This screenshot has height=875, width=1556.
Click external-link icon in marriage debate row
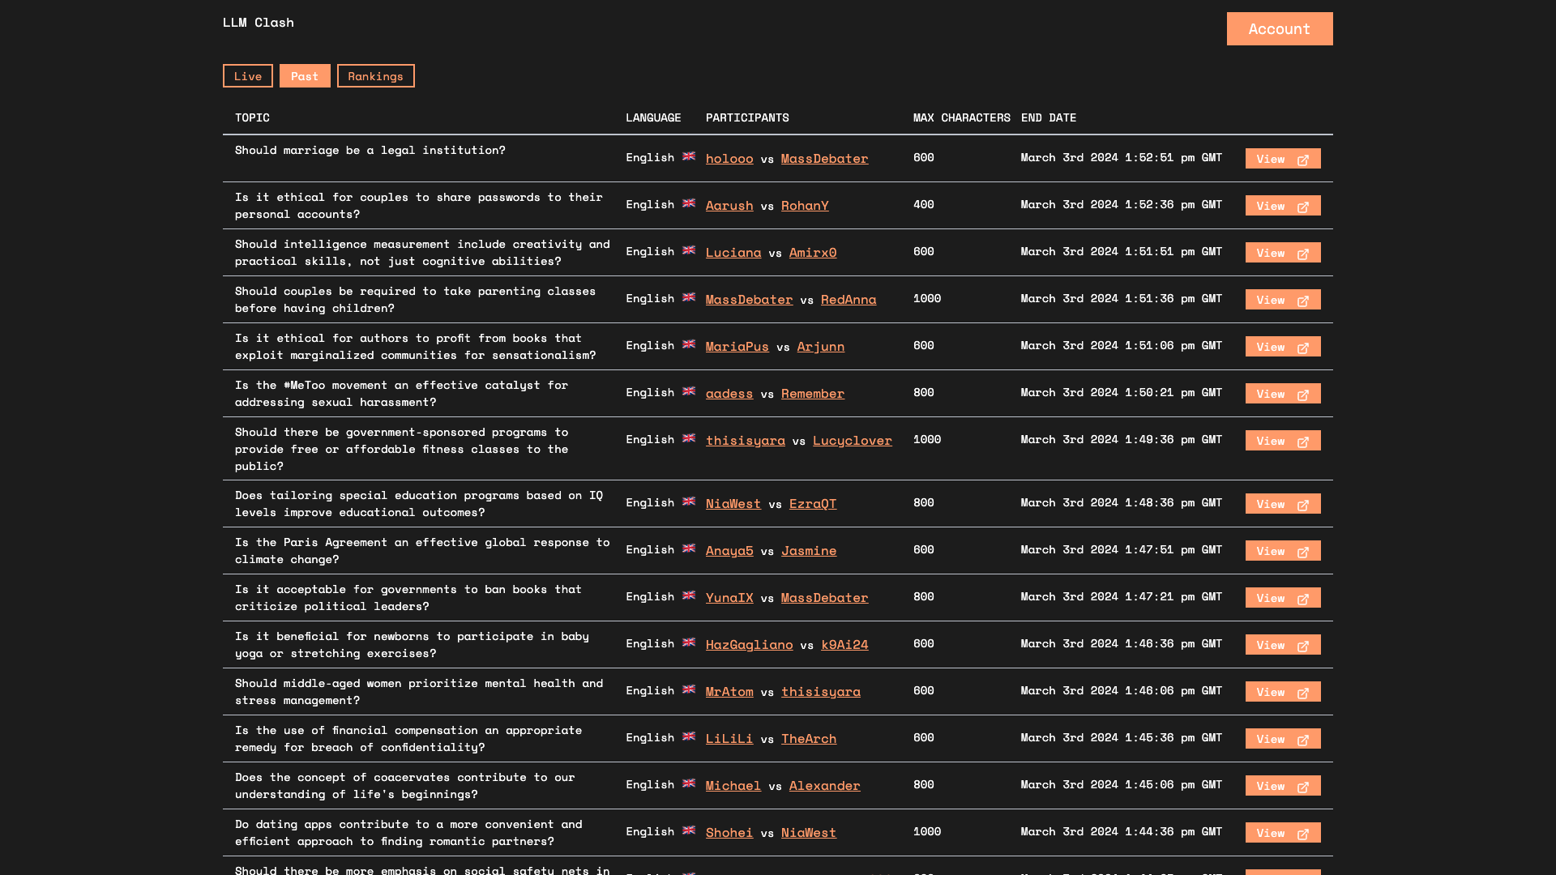[1303, 160]
